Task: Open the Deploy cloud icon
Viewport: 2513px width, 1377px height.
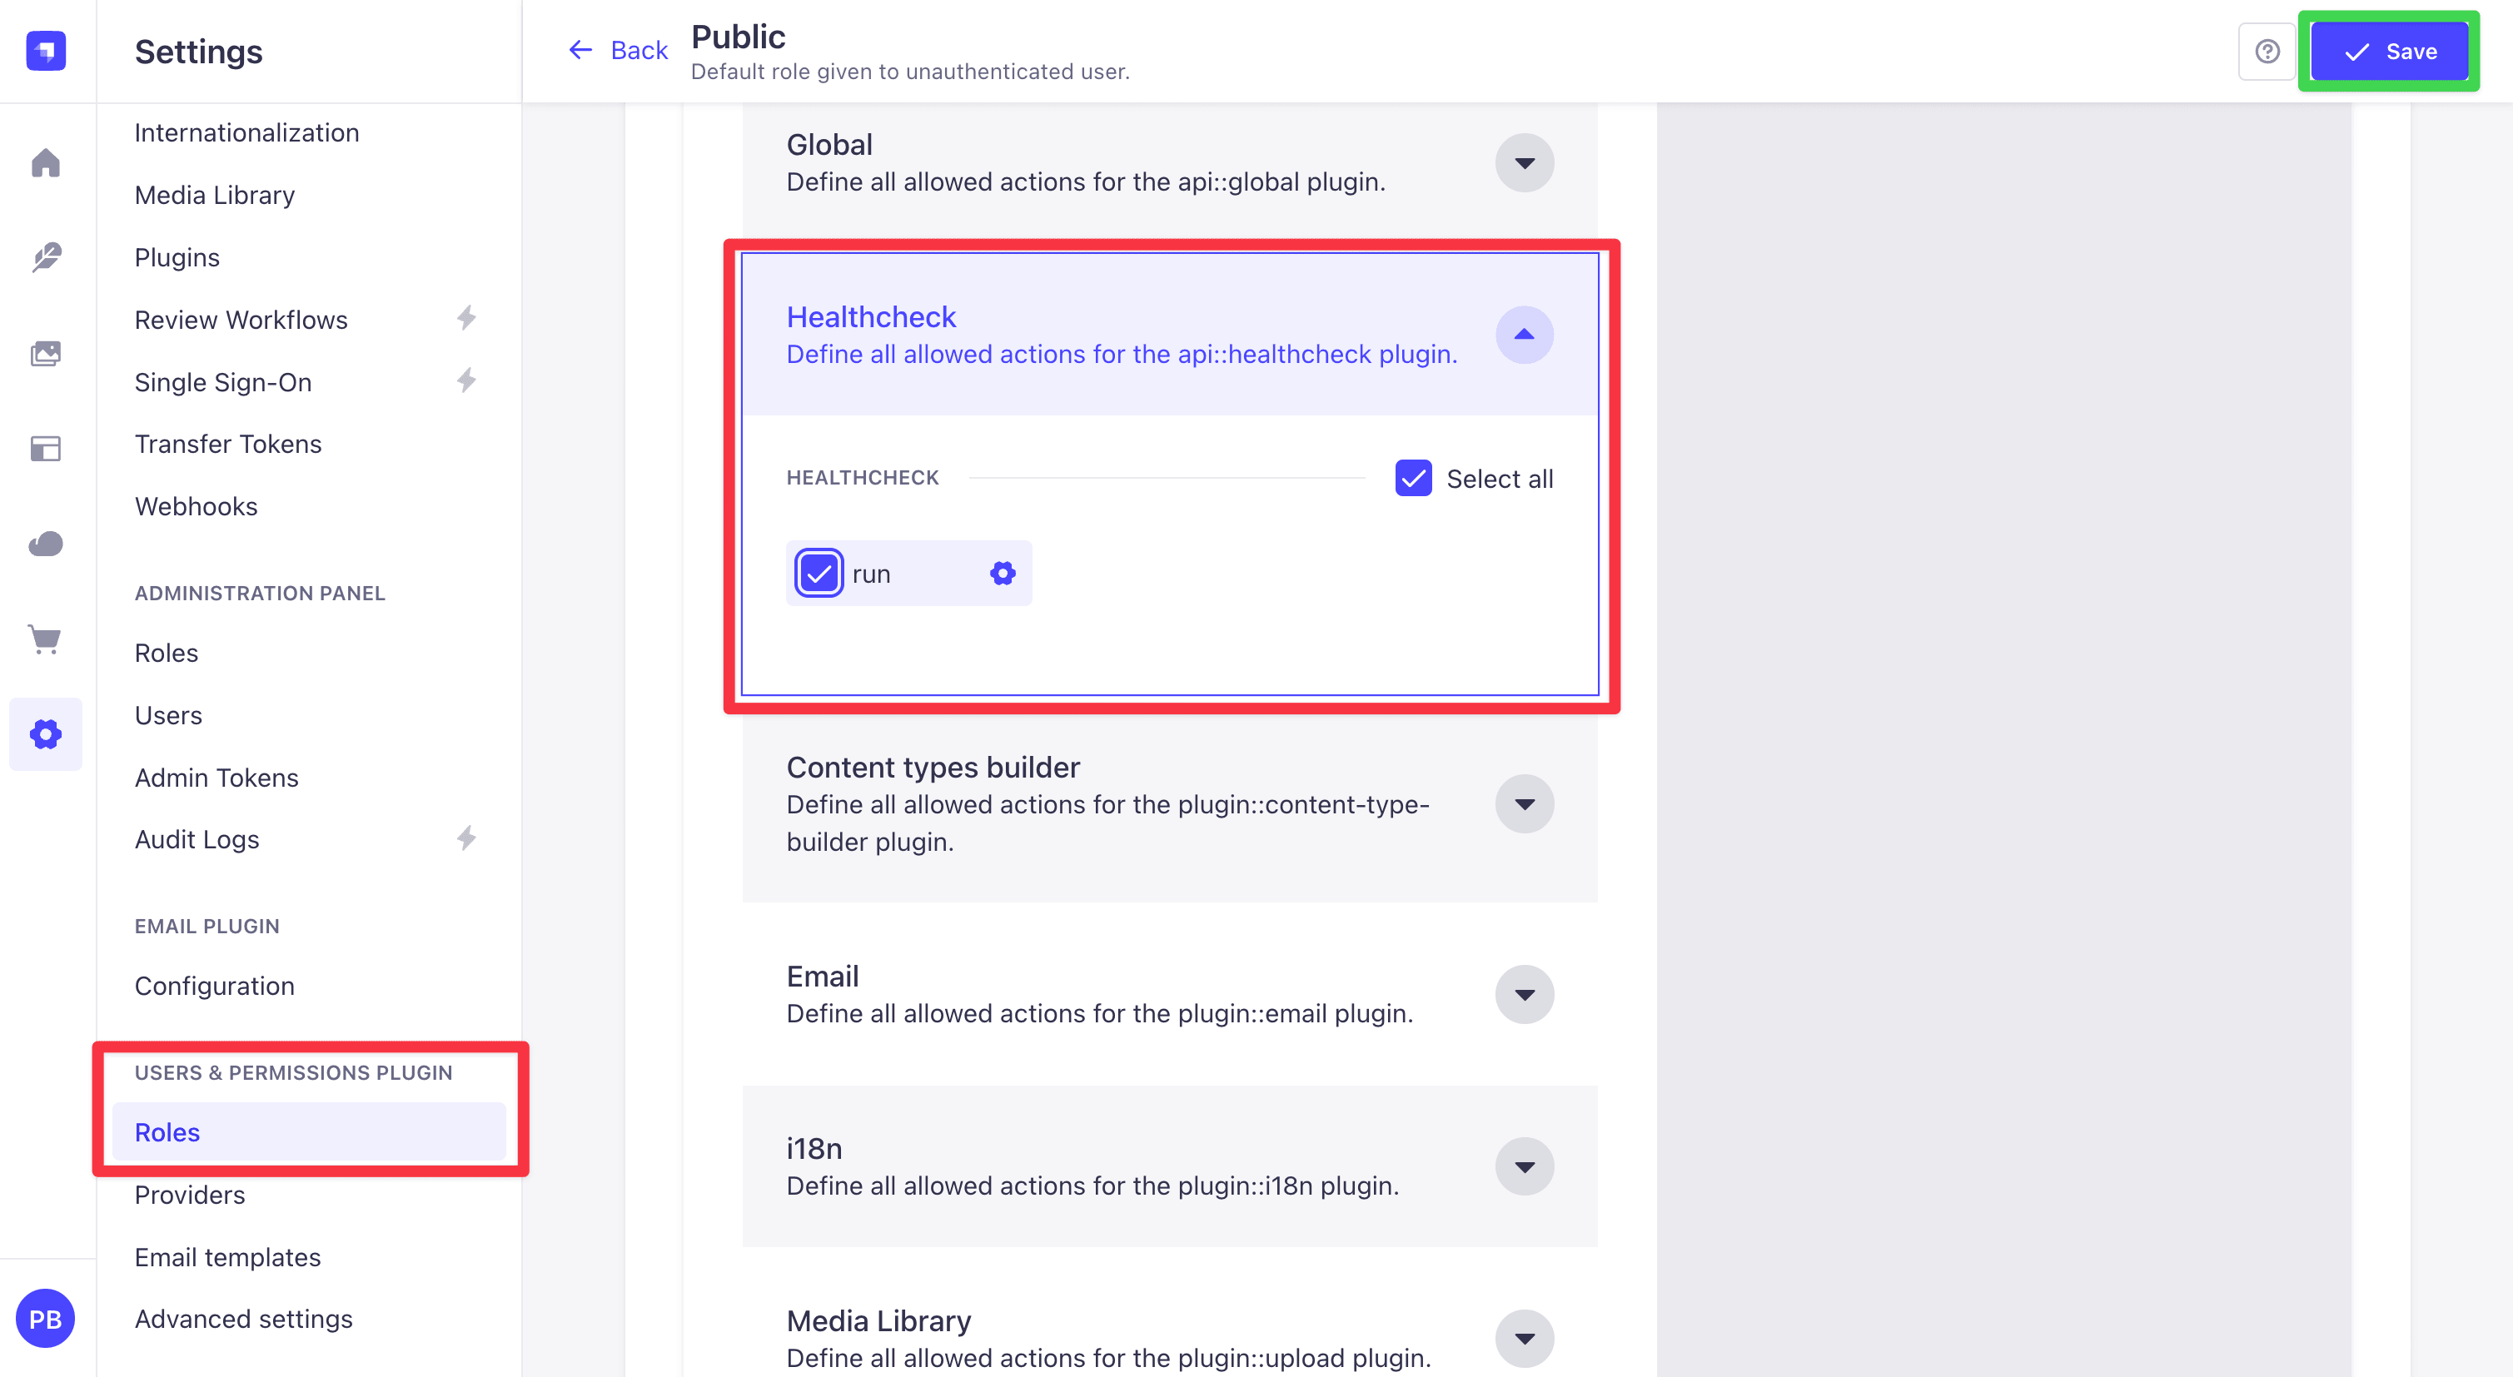Action: (46, 543)
